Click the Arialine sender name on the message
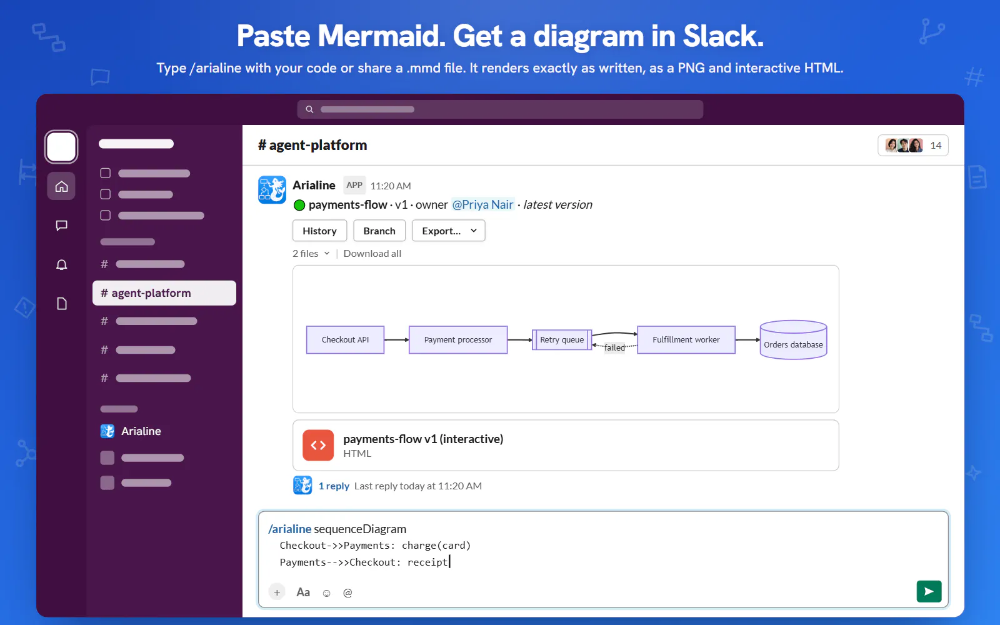1000x625 pixels. (x=314, y=185)
